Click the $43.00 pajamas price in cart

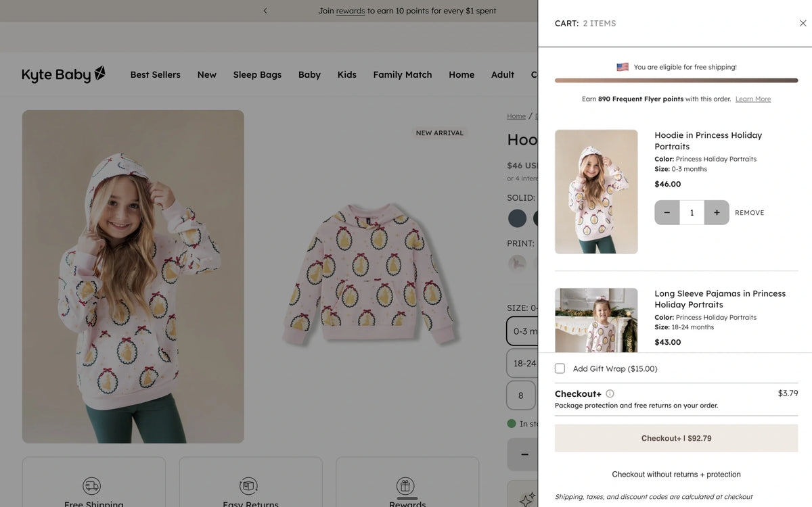tap(668, 342)
